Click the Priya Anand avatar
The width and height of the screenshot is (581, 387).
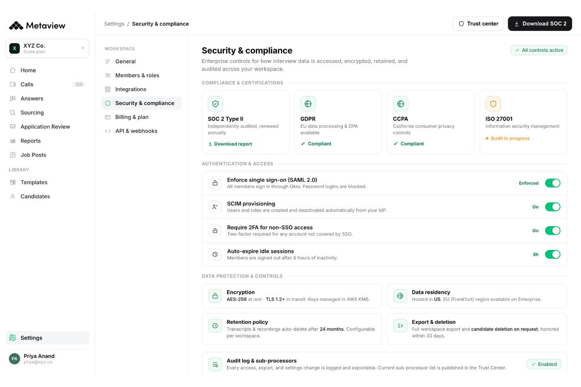15,359
